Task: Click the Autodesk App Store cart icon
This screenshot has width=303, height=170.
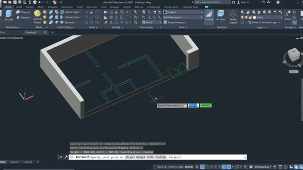Action: point(264,2)
